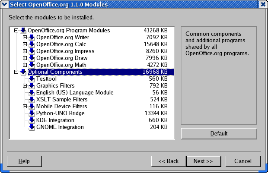Open the window menu in title bar
268x173 pixels.
tap(4, 4)
